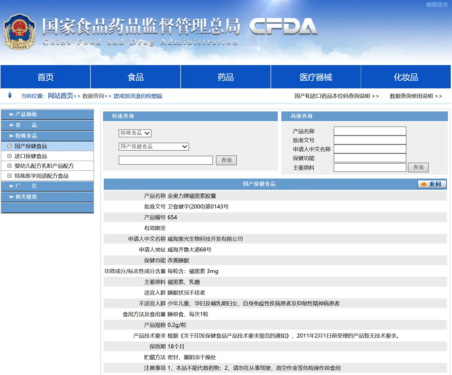
Task: Click approval number 卫食健字(2000)第0143号
Action: tap(198, 207)
